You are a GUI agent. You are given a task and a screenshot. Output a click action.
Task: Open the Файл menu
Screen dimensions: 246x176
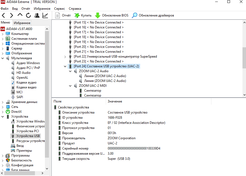click(x=5, y=9)
